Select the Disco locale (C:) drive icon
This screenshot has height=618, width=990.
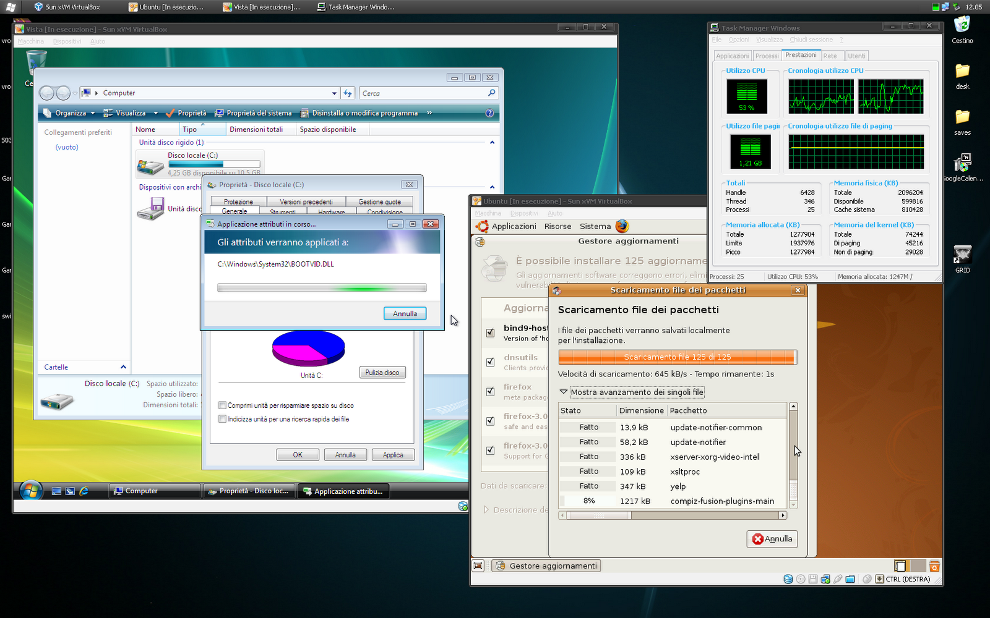[150, 164]
